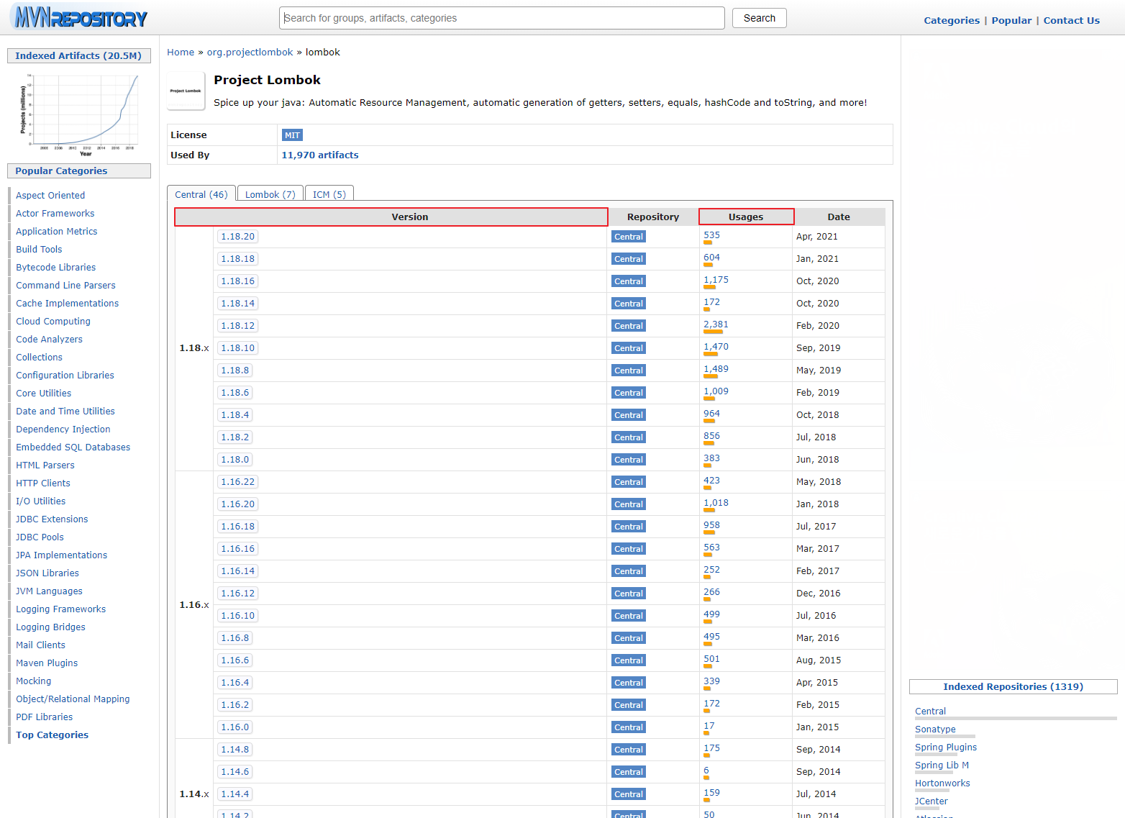Click the Version column header
This screenshot has height=818, width=1125.
[391, 217]
